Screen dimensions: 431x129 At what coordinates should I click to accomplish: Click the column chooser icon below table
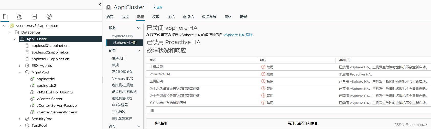(x=152, y=110)
